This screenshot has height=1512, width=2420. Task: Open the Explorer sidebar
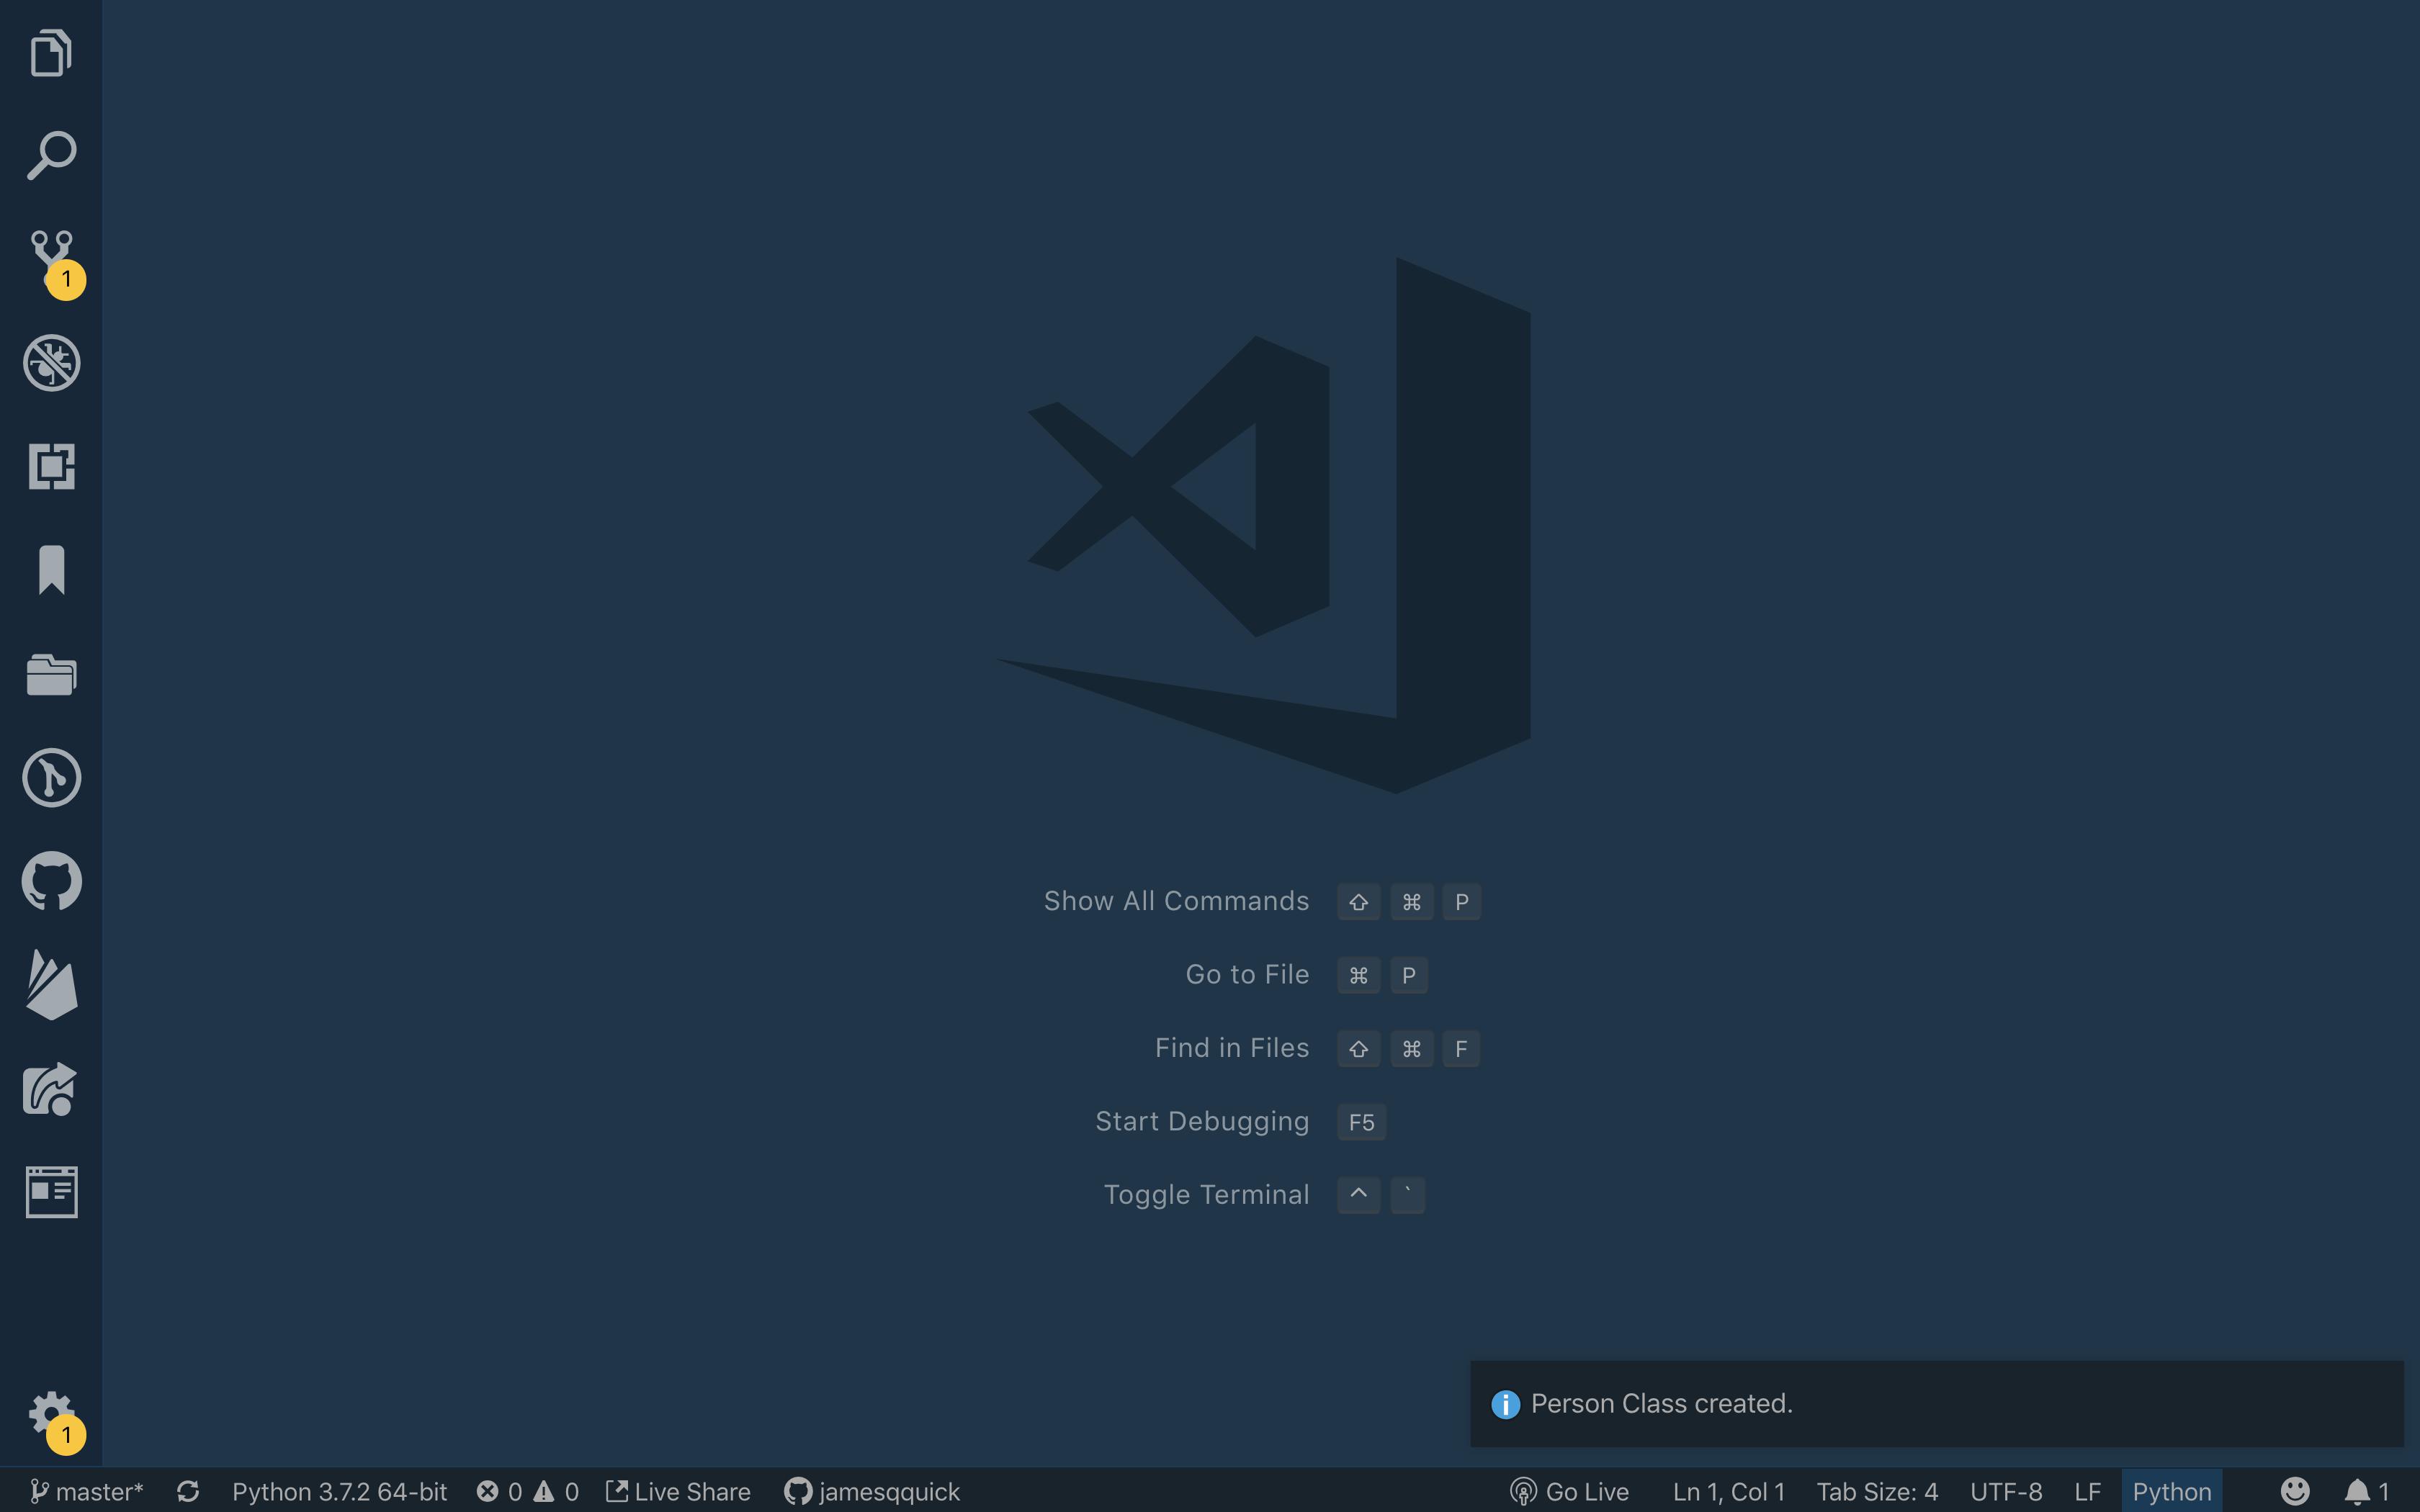click(x=50, y=52)
